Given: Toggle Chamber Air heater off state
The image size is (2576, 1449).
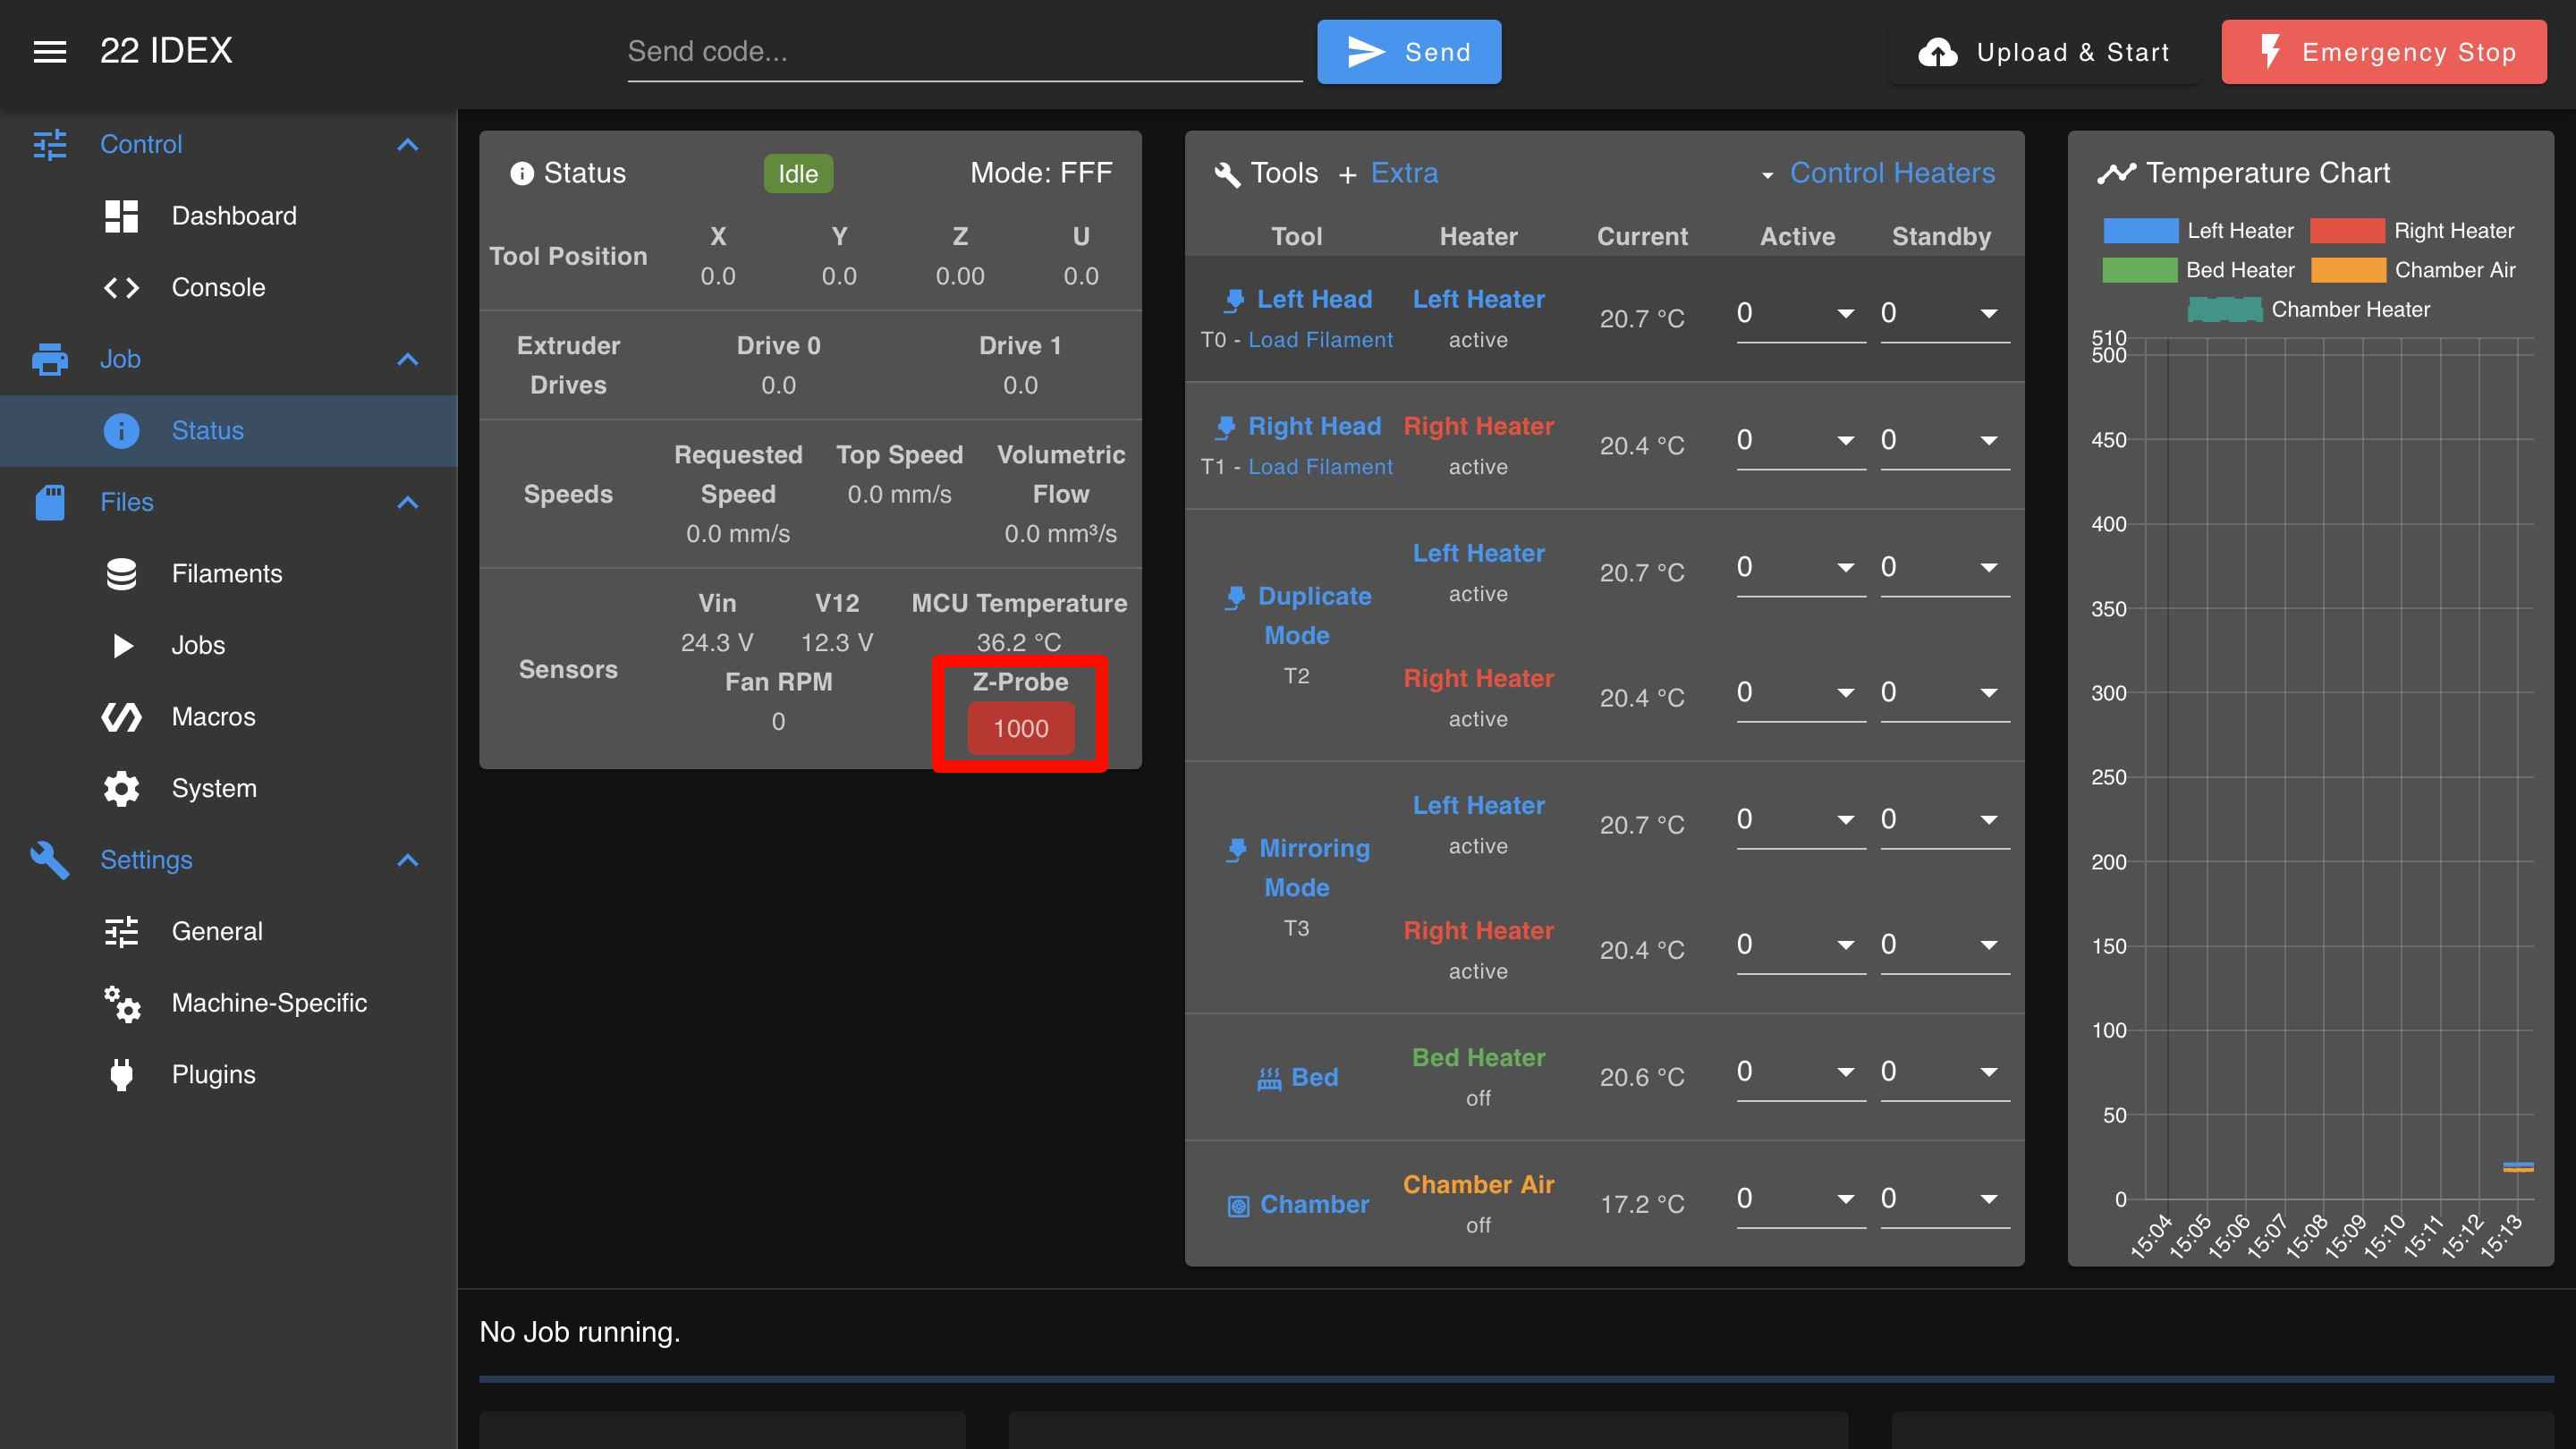Looking at the screenshot, I should click(1478, 1225).
